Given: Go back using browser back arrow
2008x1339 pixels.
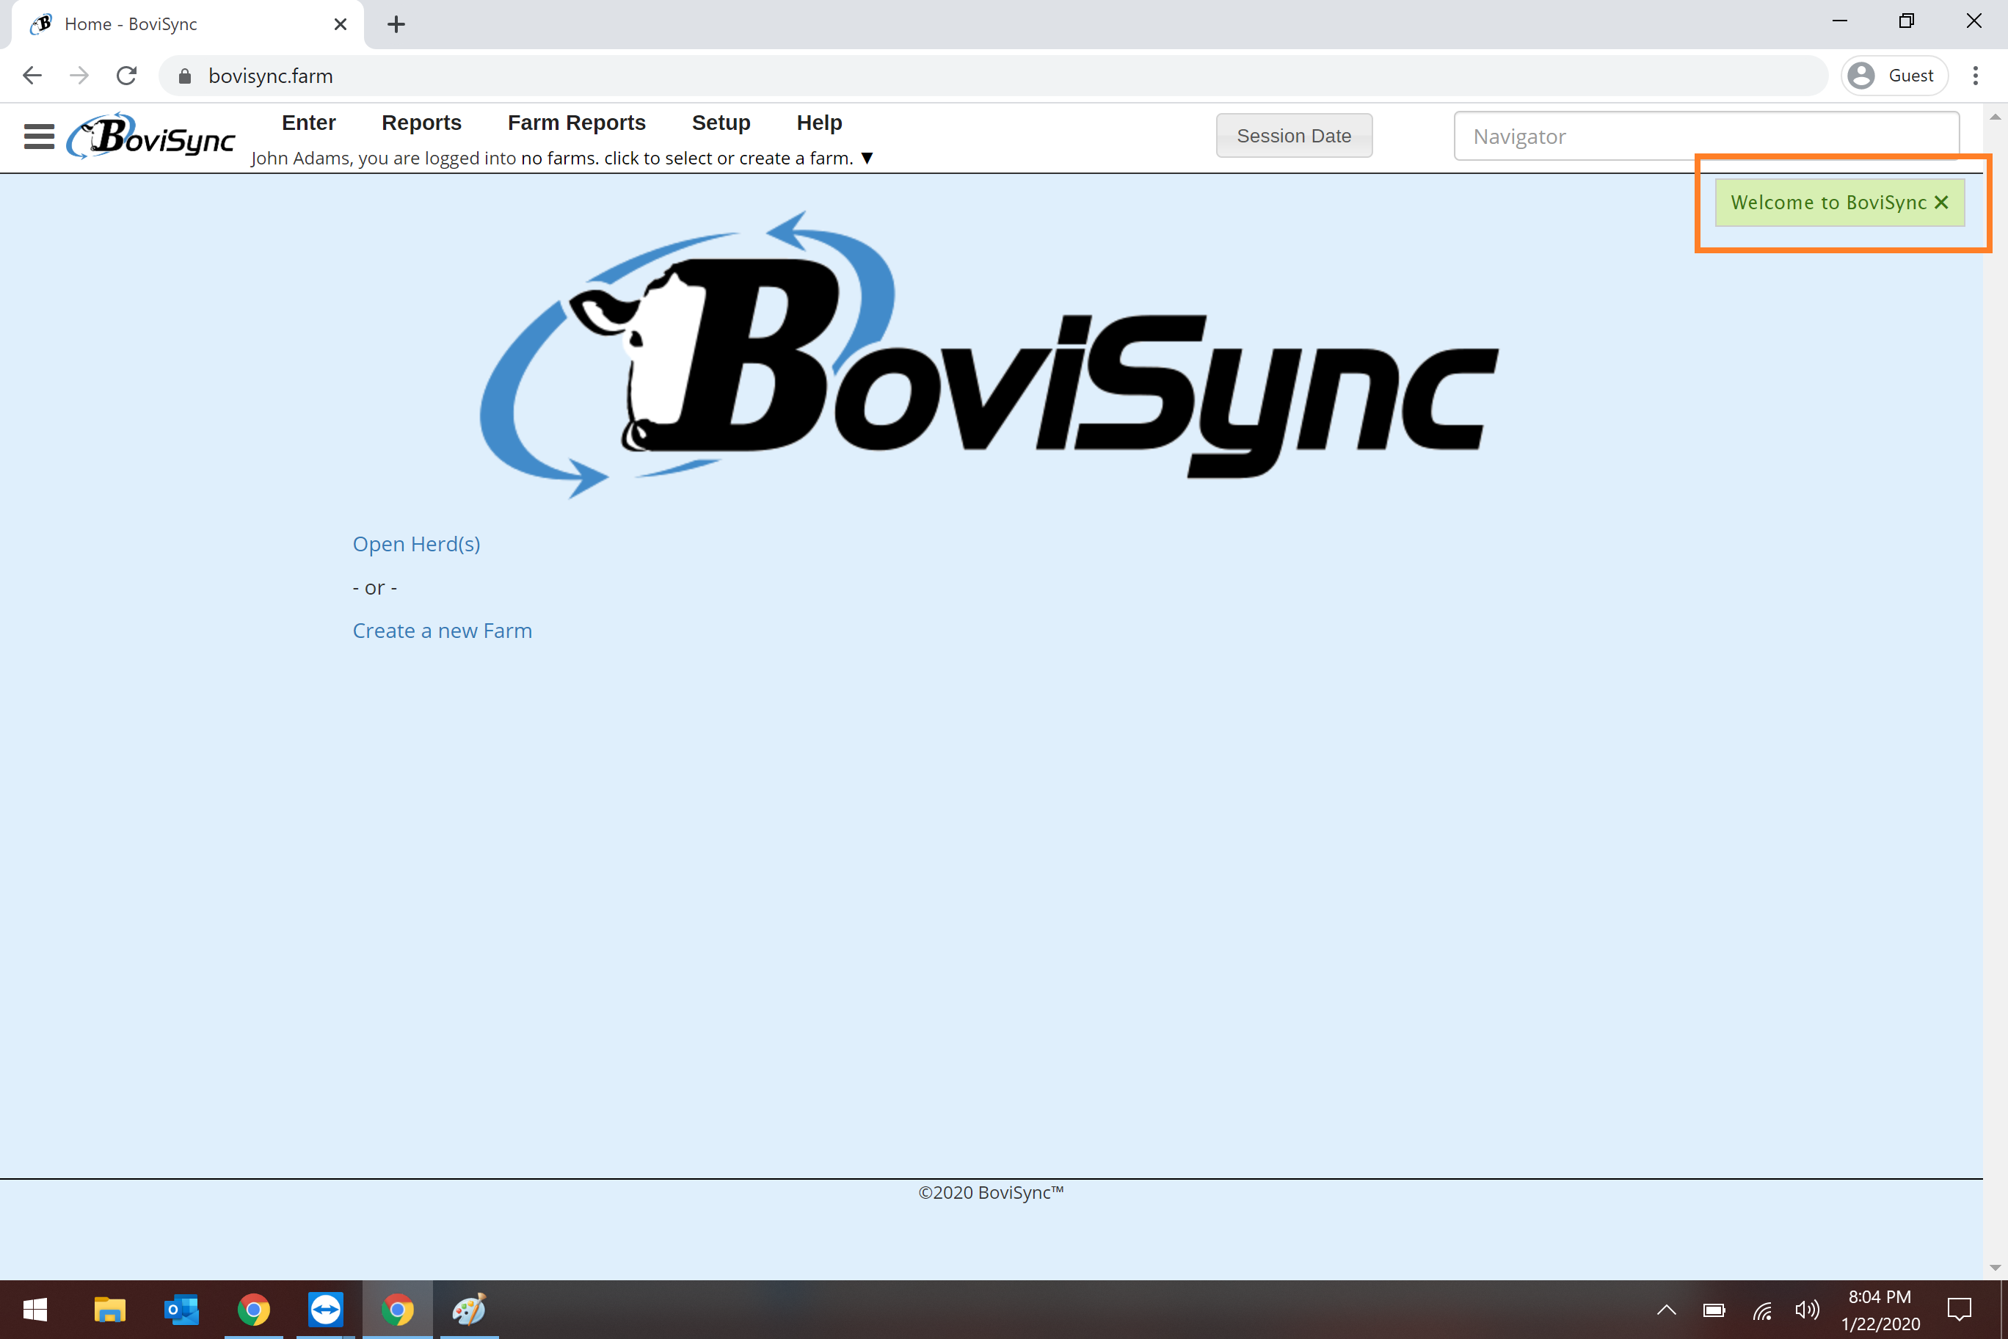Looking at the screenshot, I should click(32, 76).
